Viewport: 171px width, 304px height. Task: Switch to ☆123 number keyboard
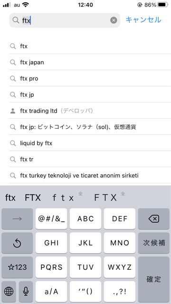click(17, 267)
